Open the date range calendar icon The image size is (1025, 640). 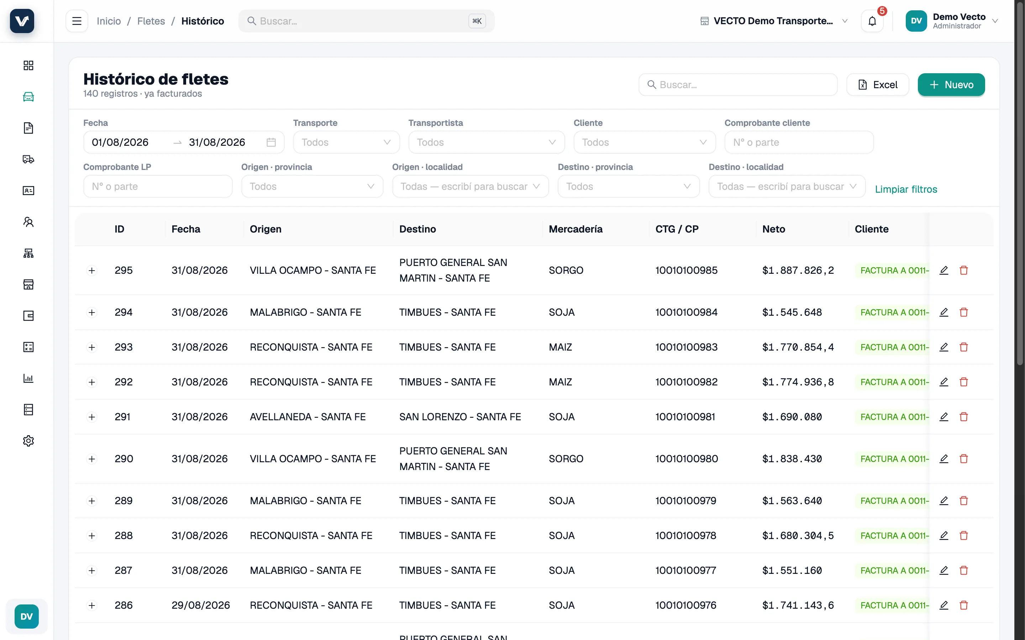pyautogui.click(x=271, y=142)
